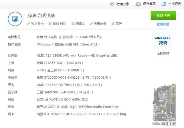Click the 技嘉 F2A85X-D3H motherboard value
Image resolution: width=184 pixels, height=128 pixels.
(60, 63)
